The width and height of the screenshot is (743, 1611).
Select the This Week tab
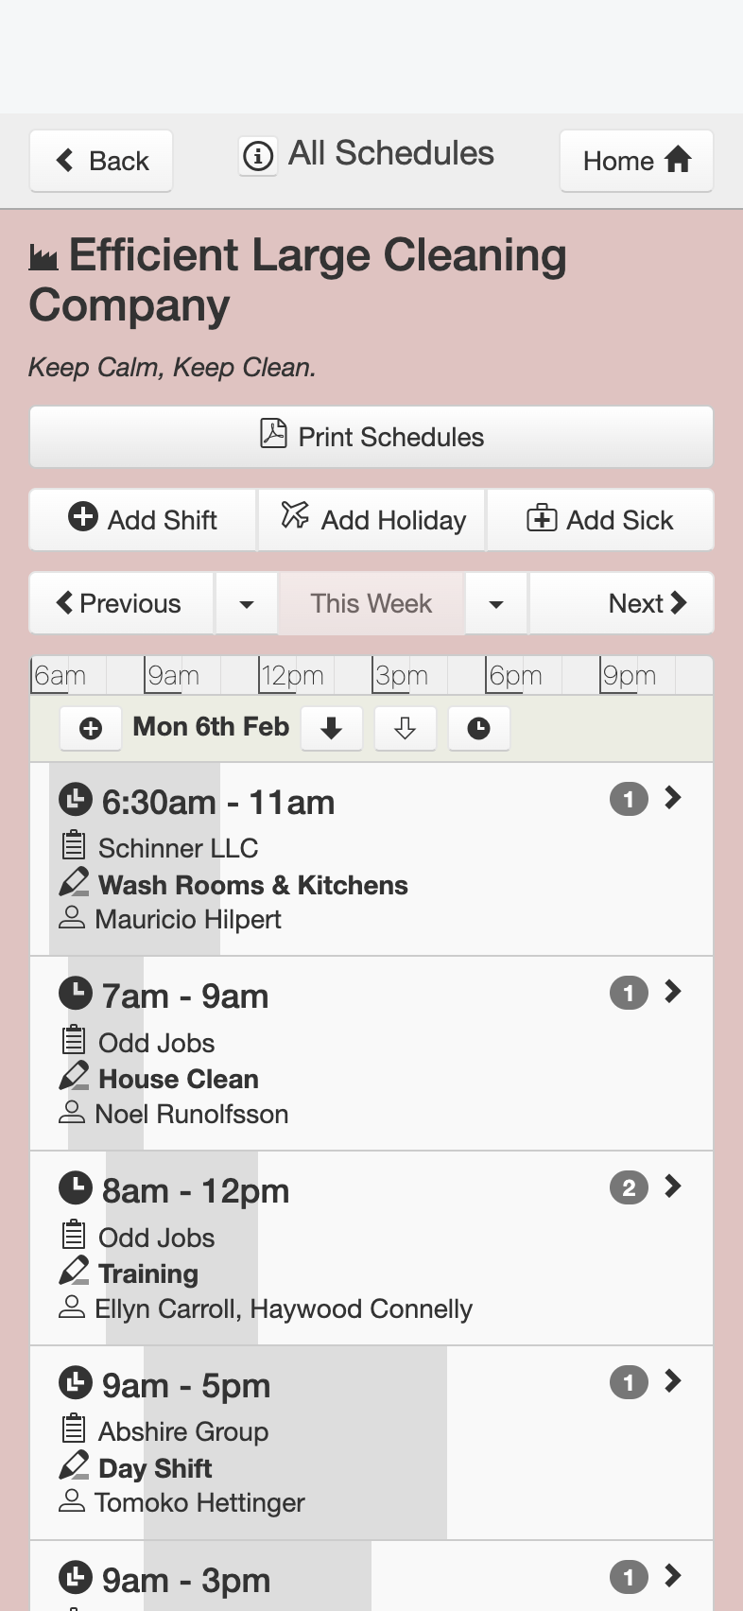(371, 603)
